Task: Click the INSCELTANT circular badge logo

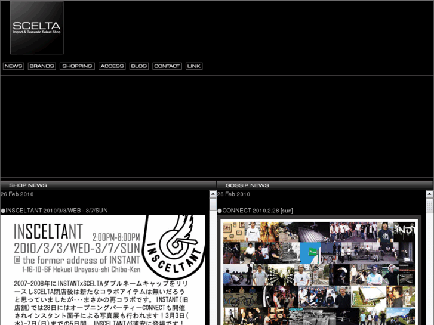Action: coord(173,247)
